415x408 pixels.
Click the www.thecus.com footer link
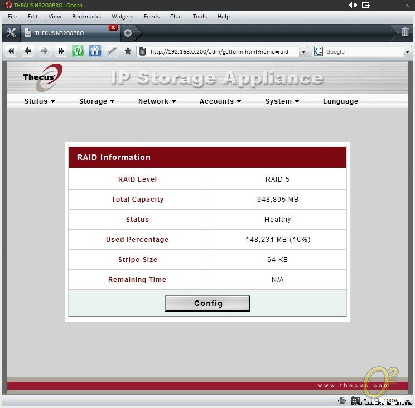pyautogui.click(x=353, y=386)
